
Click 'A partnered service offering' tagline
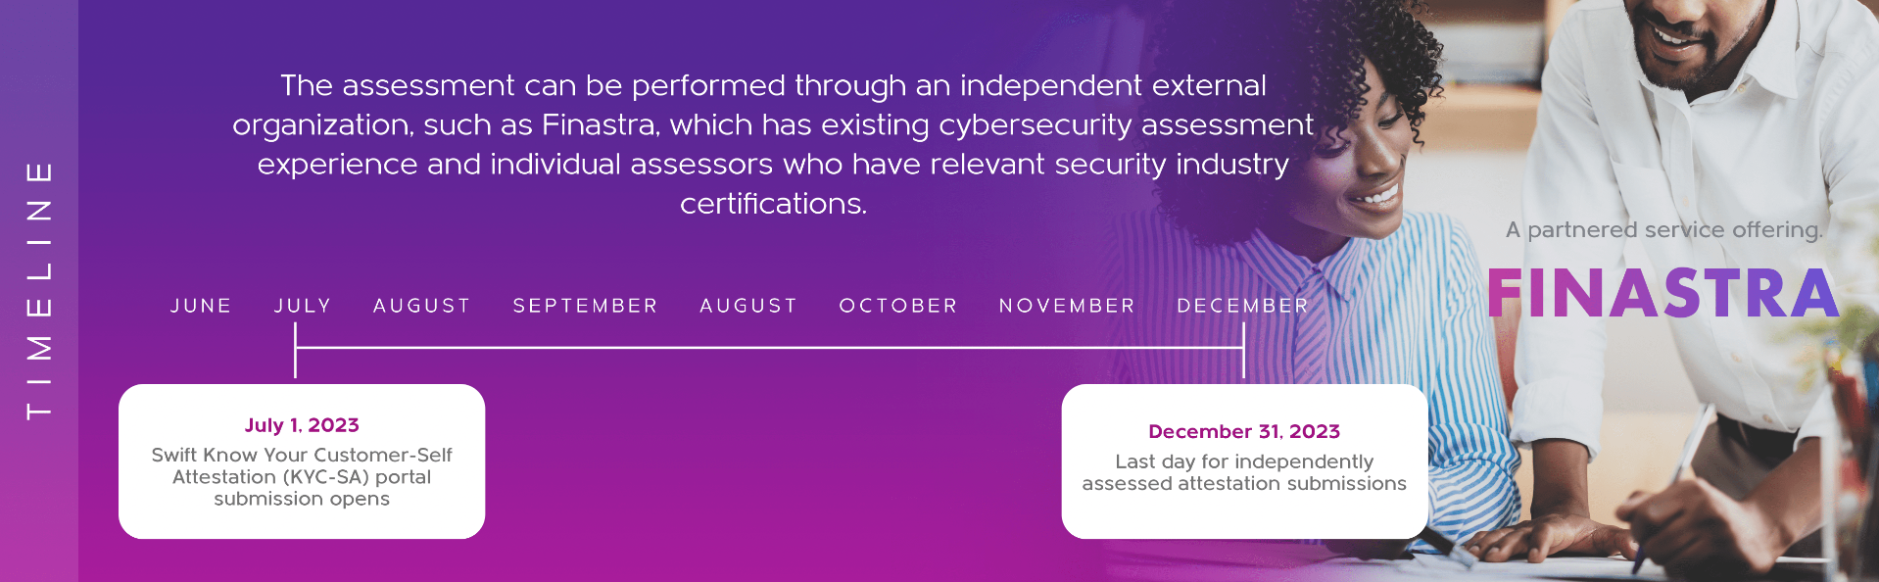coord(1664,230)
